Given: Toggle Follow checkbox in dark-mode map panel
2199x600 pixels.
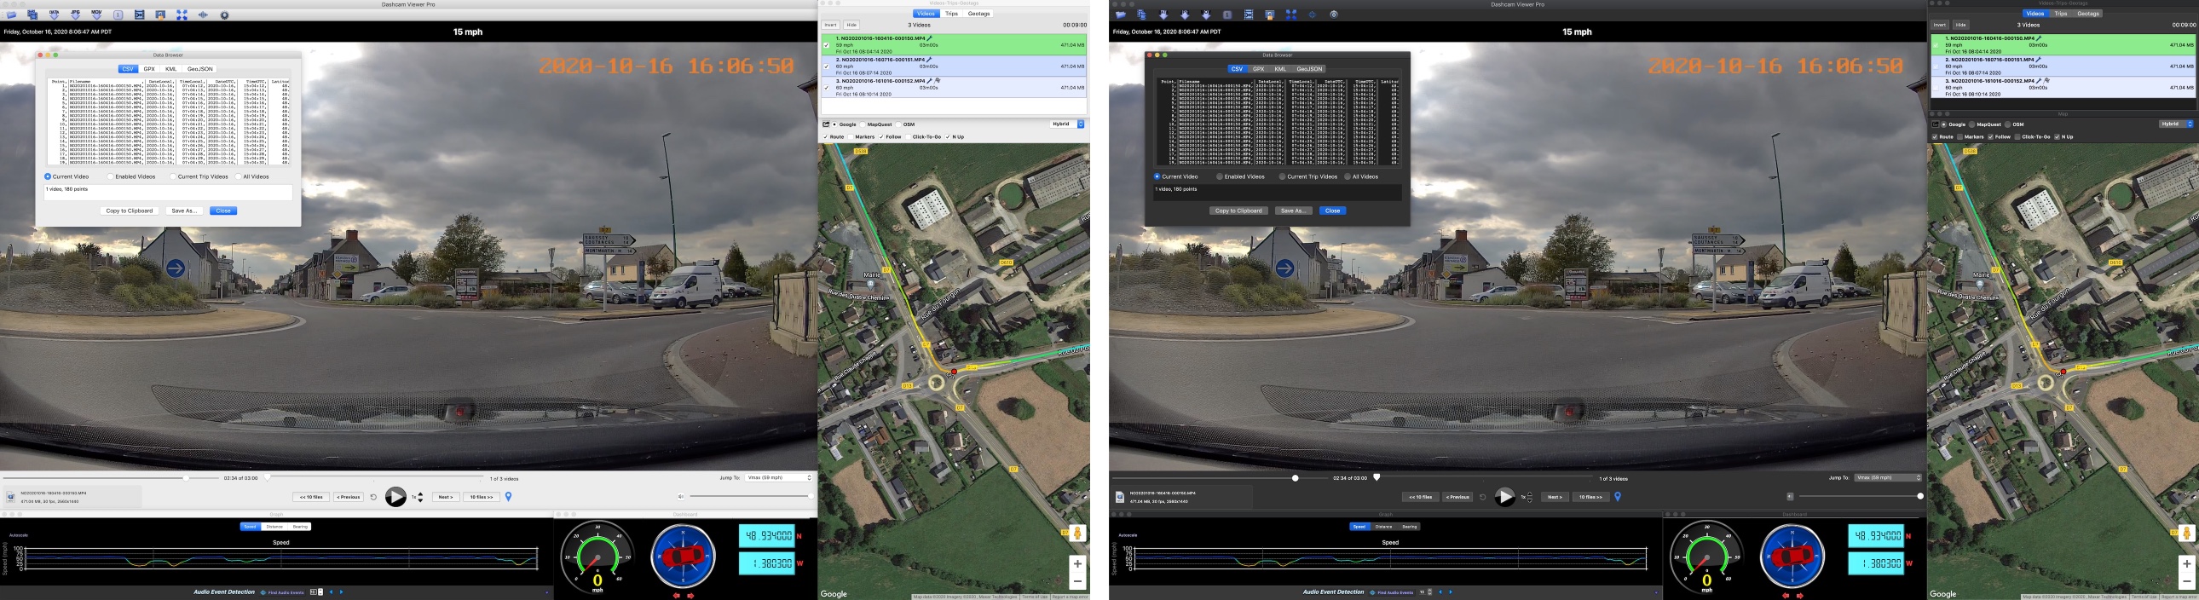Looking at the screenshot, I should tap(1991, 136).
